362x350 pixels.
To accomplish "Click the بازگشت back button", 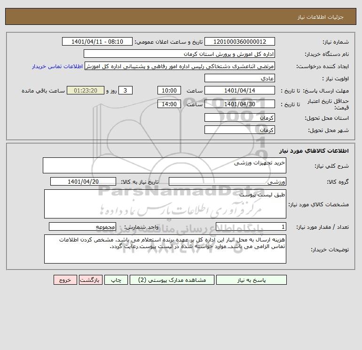I will [90, 280].
